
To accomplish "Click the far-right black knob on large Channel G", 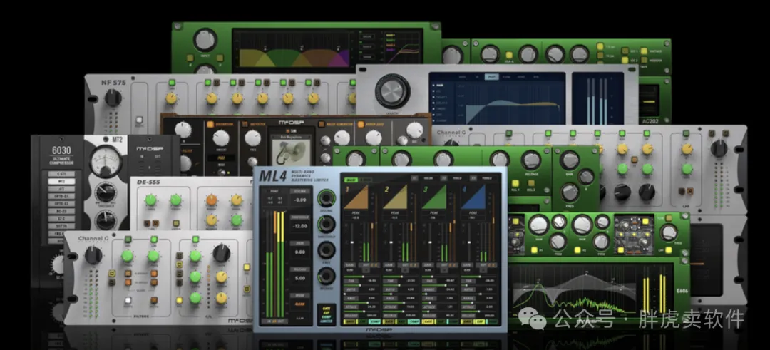I will click(719, 148).
